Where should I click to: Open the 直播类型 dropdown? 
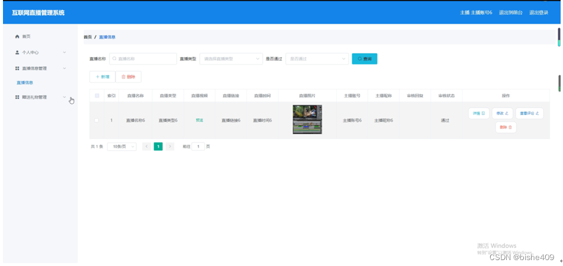231,59
